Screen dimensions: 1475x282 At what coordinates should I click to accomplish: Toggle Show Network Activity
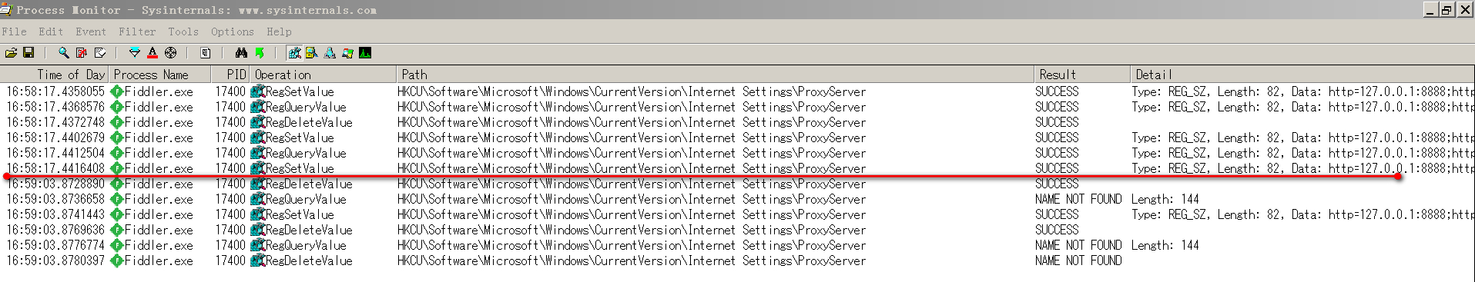[330, 53]
